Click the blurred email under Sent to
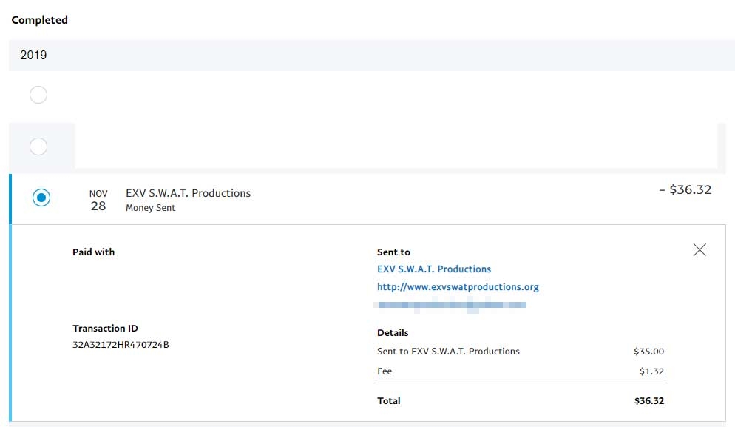The image size is (735, 427). pos(450,305)
